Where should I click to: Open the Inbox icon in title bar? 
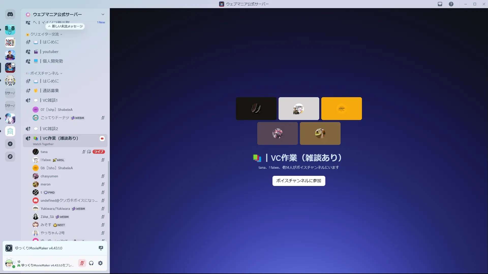pos(440,4)
